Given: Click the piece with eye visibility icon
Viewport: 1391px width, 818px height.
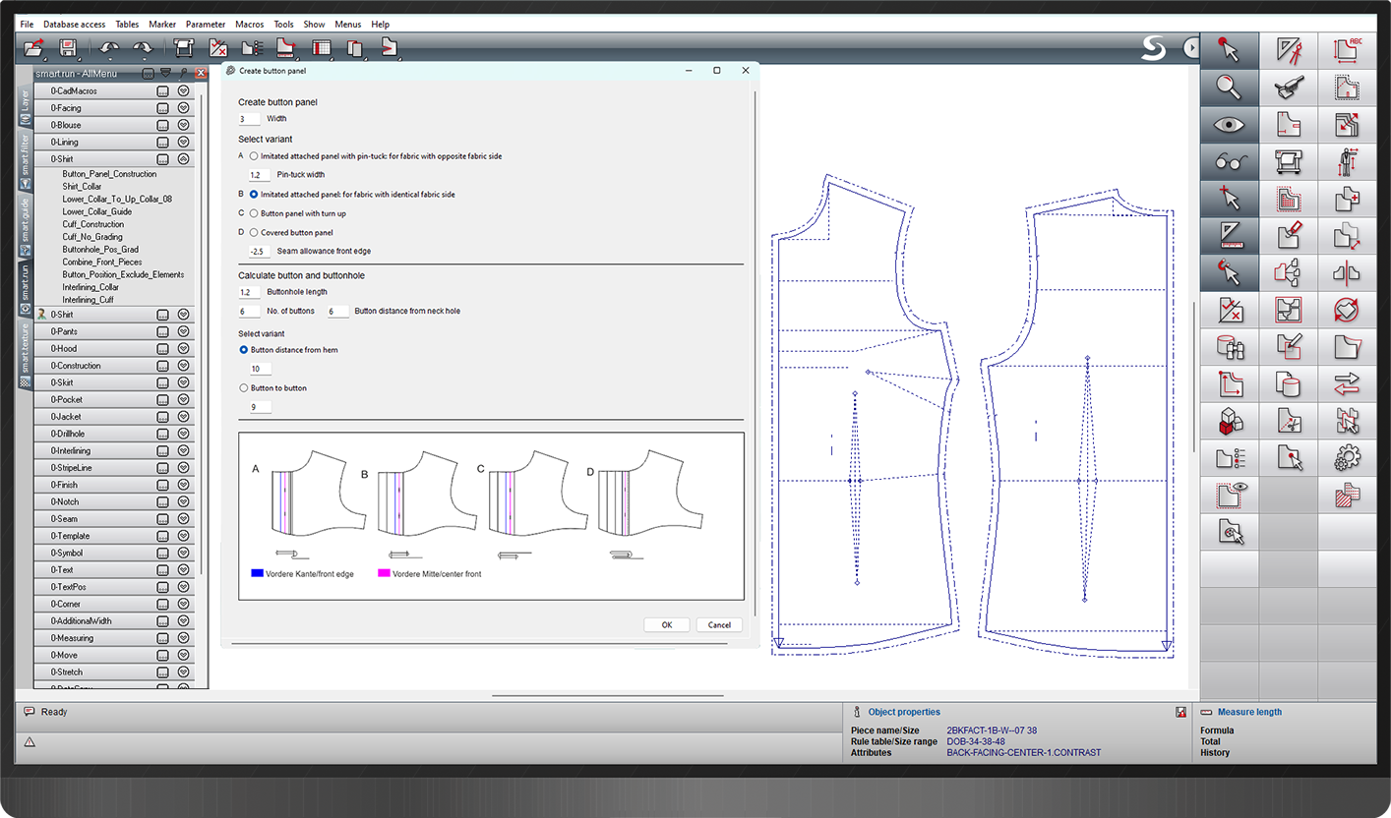Looking at the screenshot, I should click(x=1230, y=495).
